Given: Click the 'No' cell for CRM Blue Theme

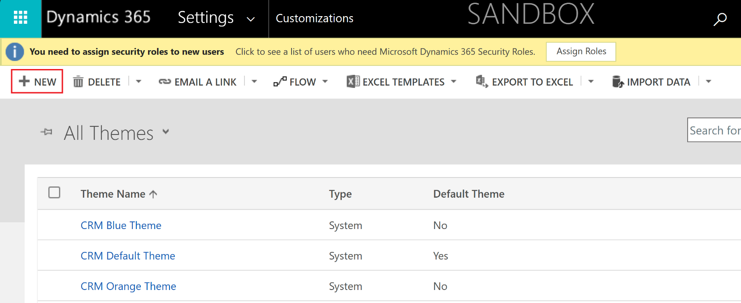Looking at the screenshot, I should [440, 225].
